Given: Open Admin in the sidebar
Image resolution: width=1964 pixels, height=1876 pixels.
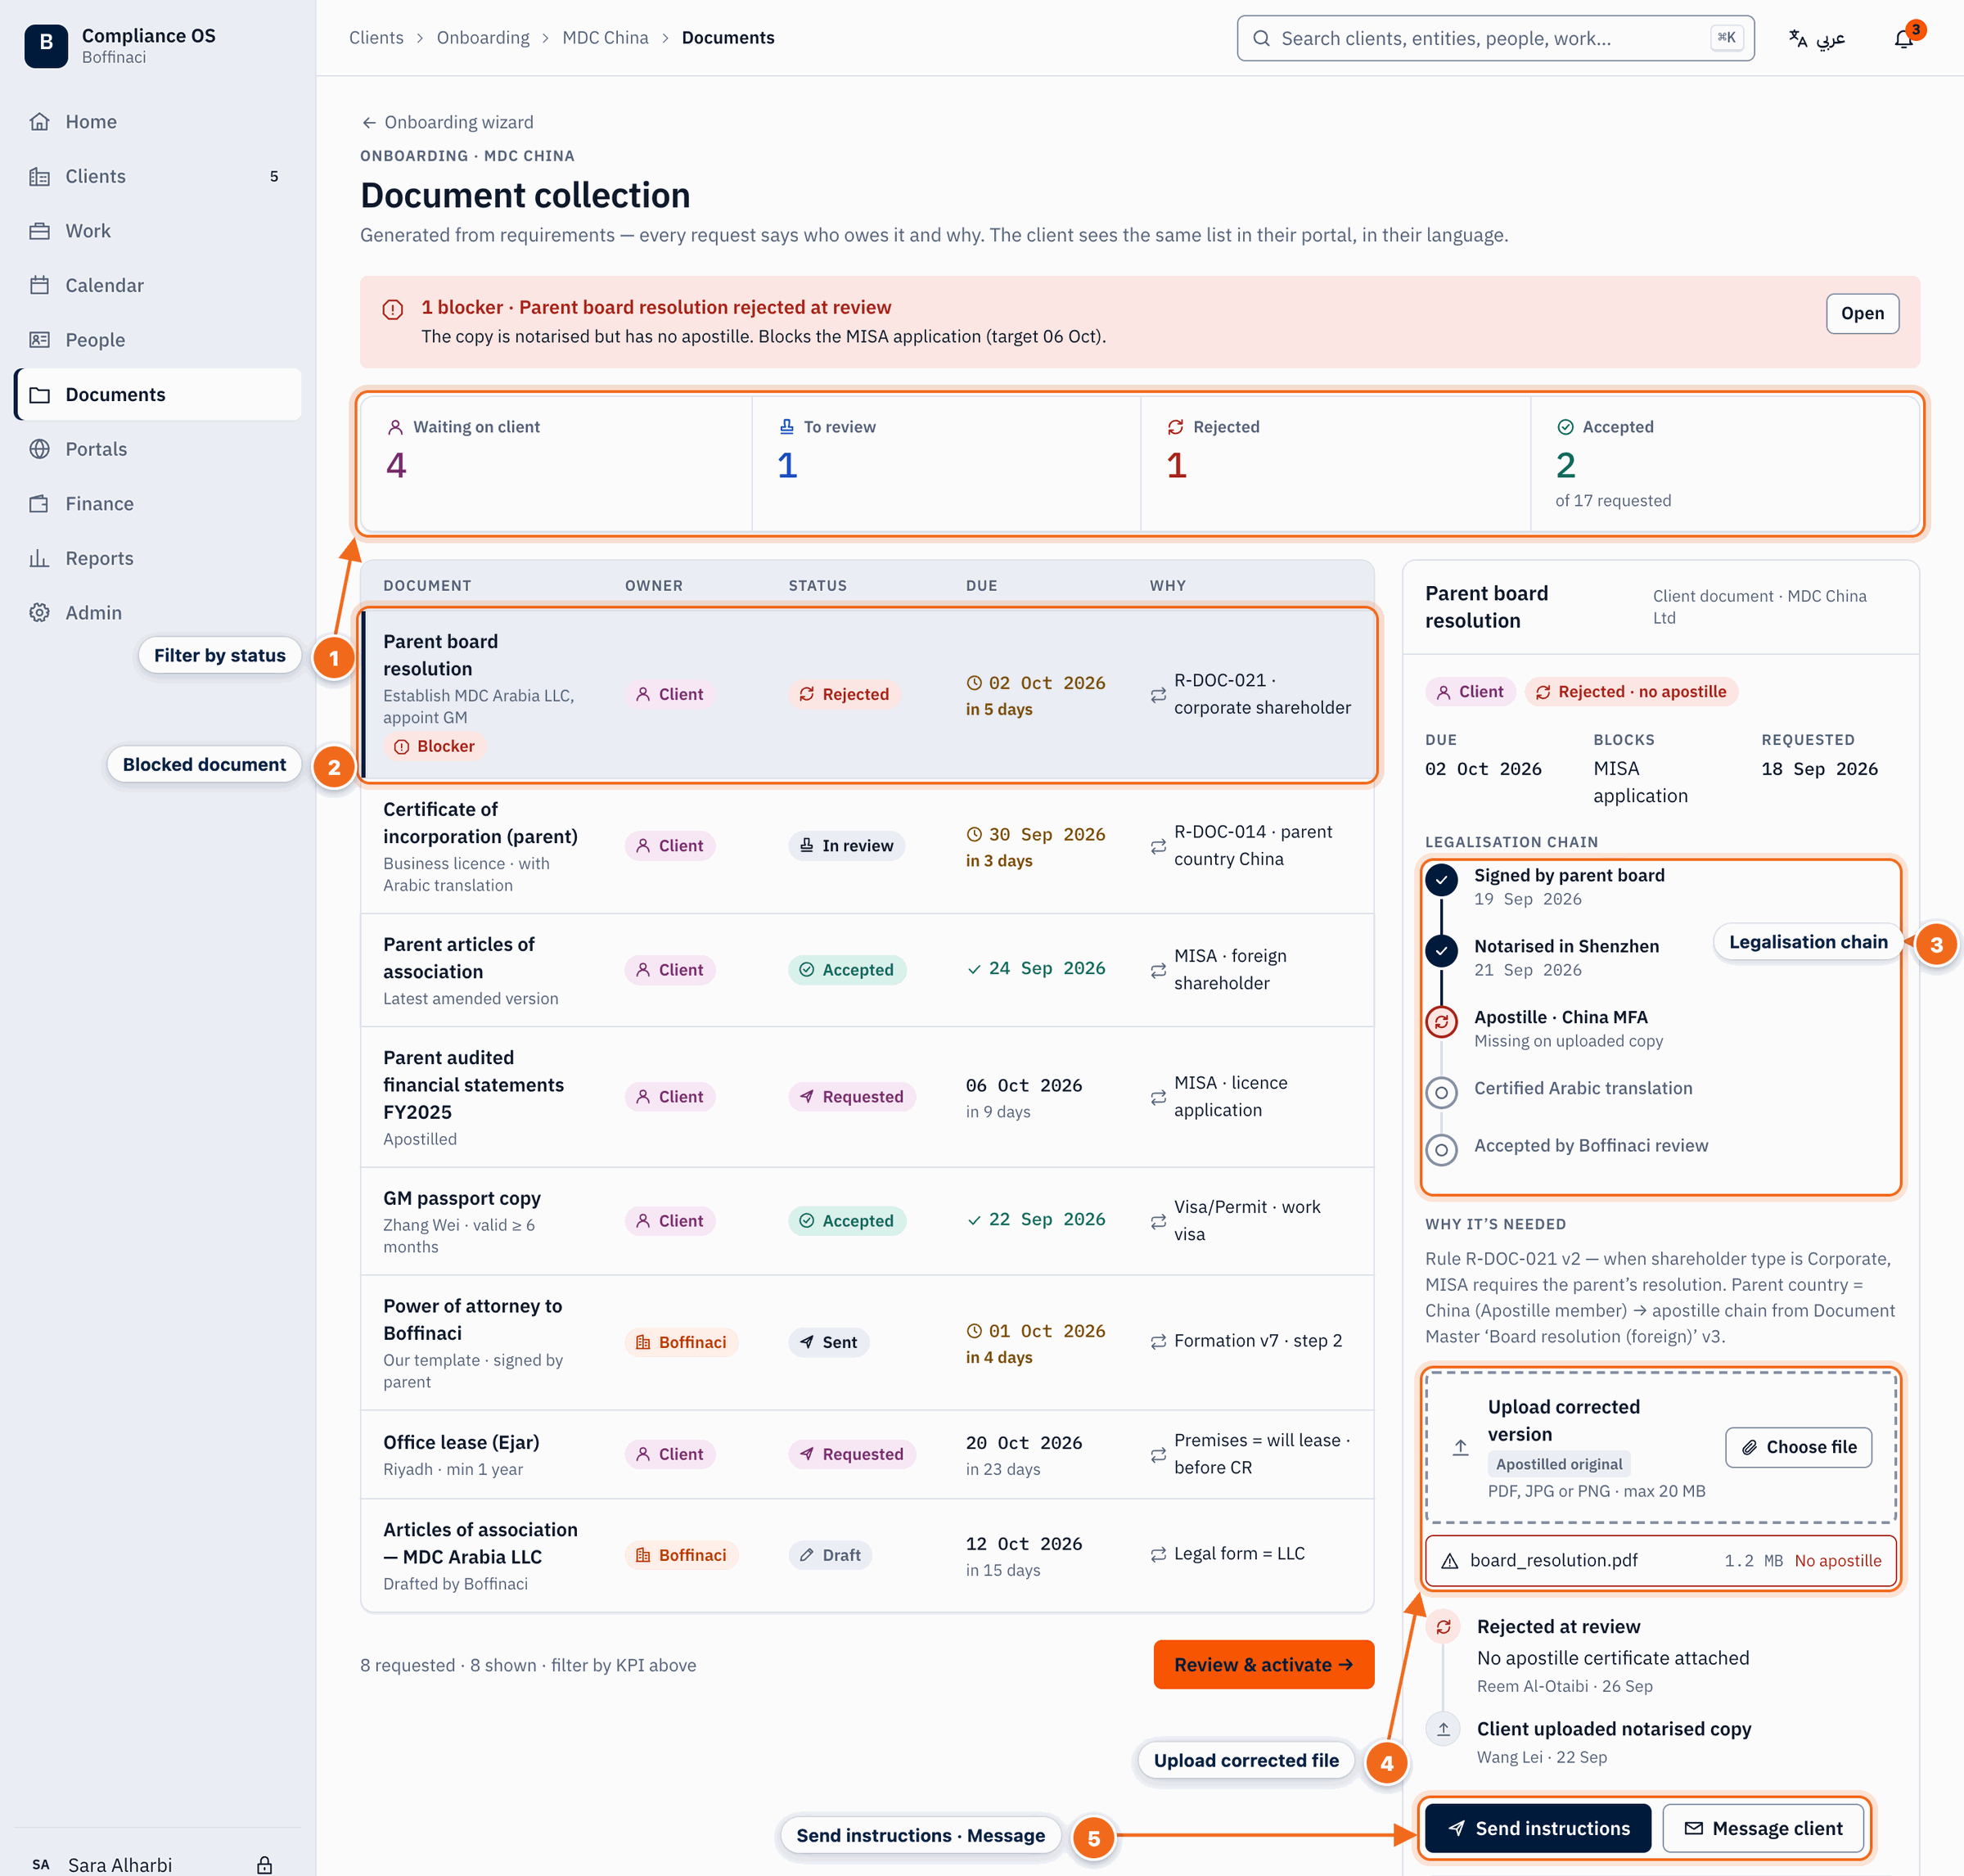Looking at the screenshot, I should pos(158,613).
